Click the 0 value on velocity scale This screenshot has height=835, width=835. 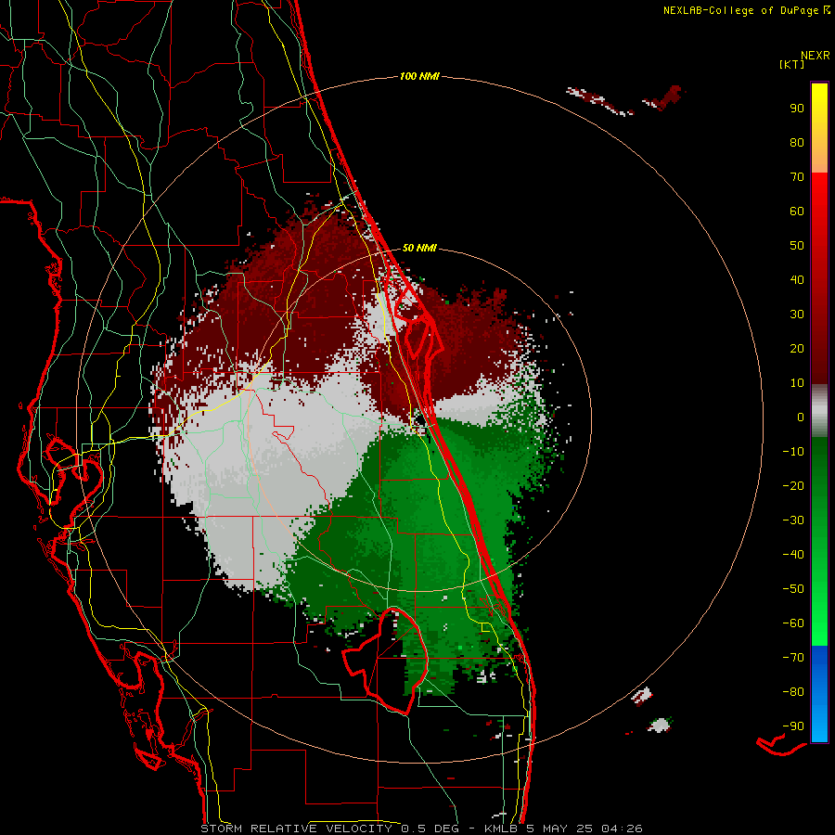click(801, 417)
